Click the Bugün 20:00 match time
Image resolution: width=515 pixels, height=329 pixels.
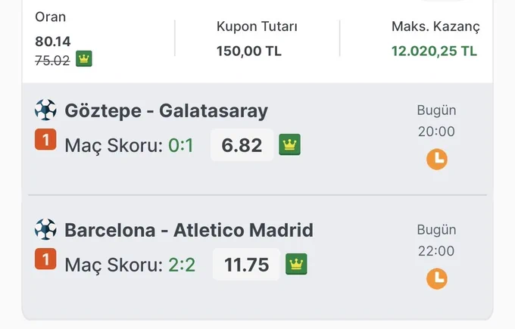click(436, 121)
